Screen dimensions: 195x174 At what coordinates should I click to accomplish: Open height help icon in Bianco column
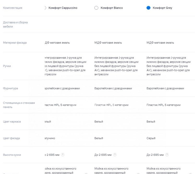115,155
